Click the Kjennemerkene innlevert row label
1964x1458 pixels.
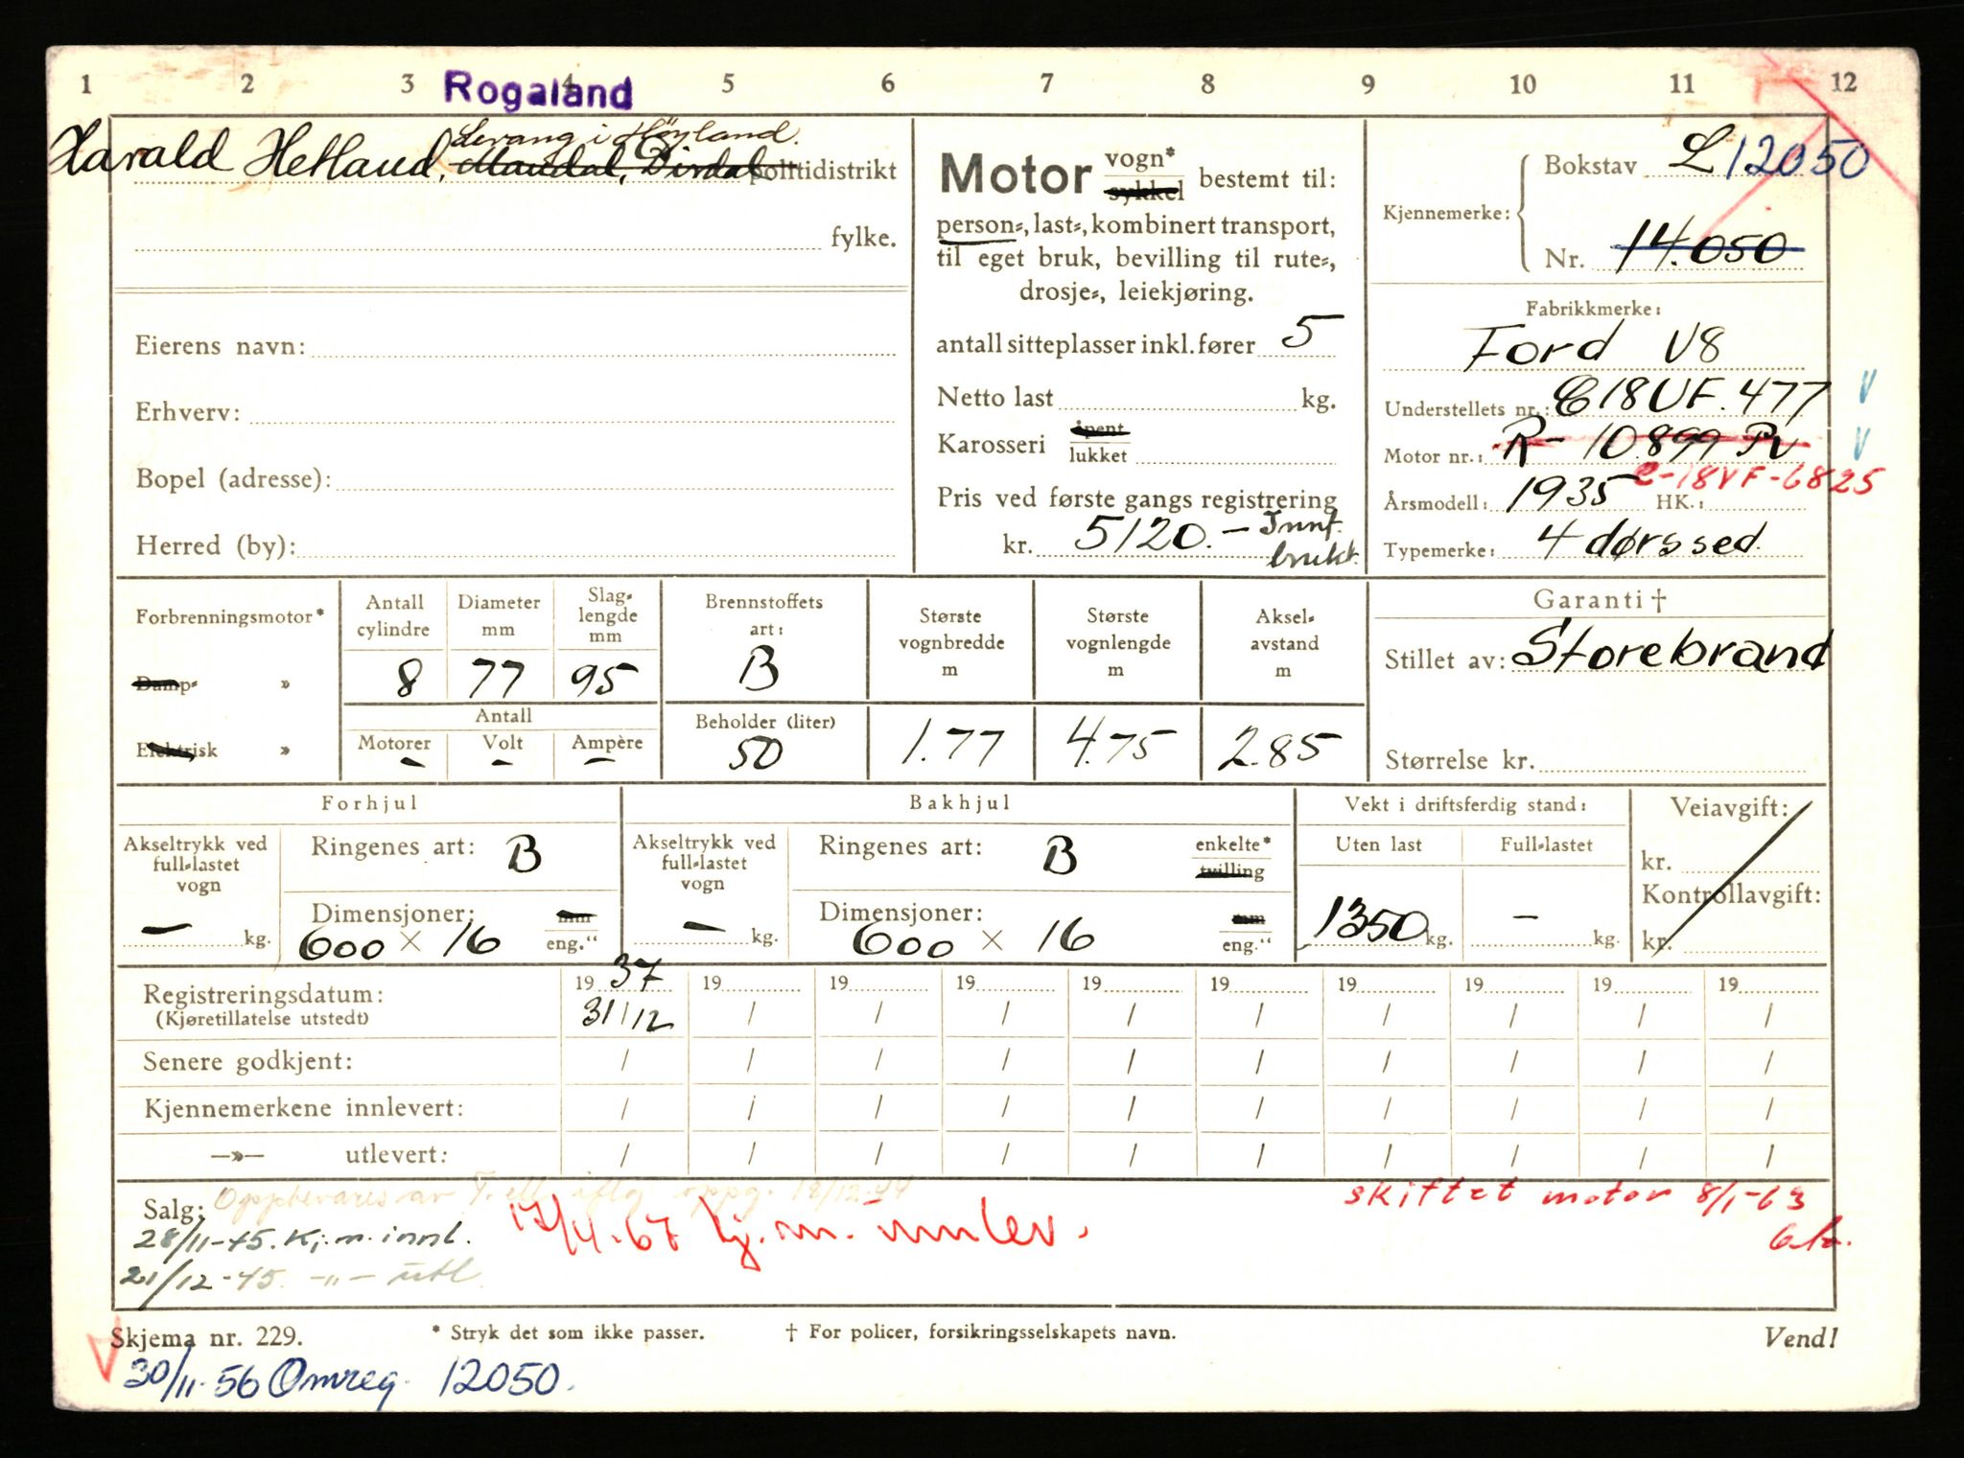tap(304, 1108)
